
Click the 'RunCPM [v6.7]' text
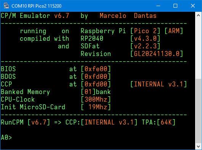click(x=25, y=122)
